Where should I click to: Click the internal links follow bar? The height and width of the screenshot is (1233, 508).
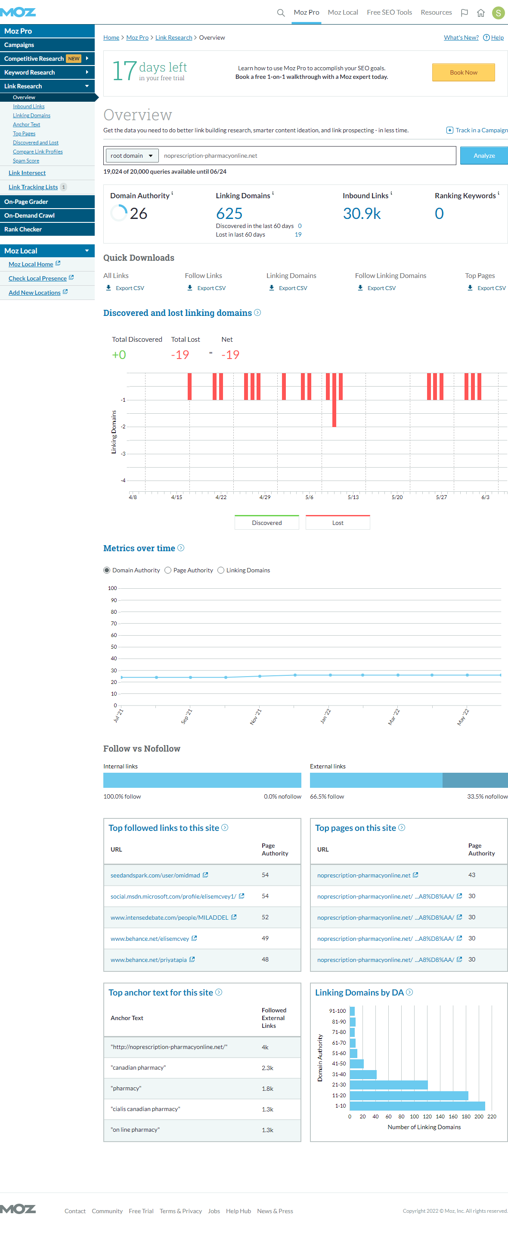(202, 780)
